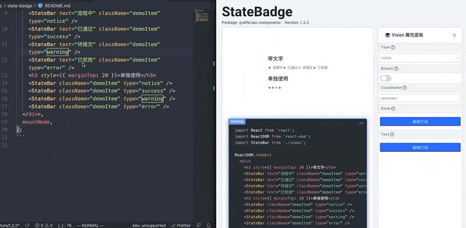Click Package: @alife/asc-components text
This screenshot has width=466, height=228.
click(x=251, y=23)
